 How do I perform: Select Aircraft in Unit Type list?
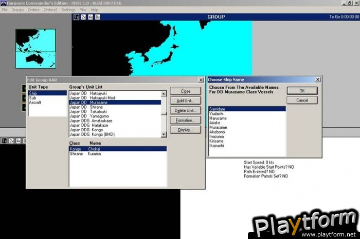pos(47,103)
